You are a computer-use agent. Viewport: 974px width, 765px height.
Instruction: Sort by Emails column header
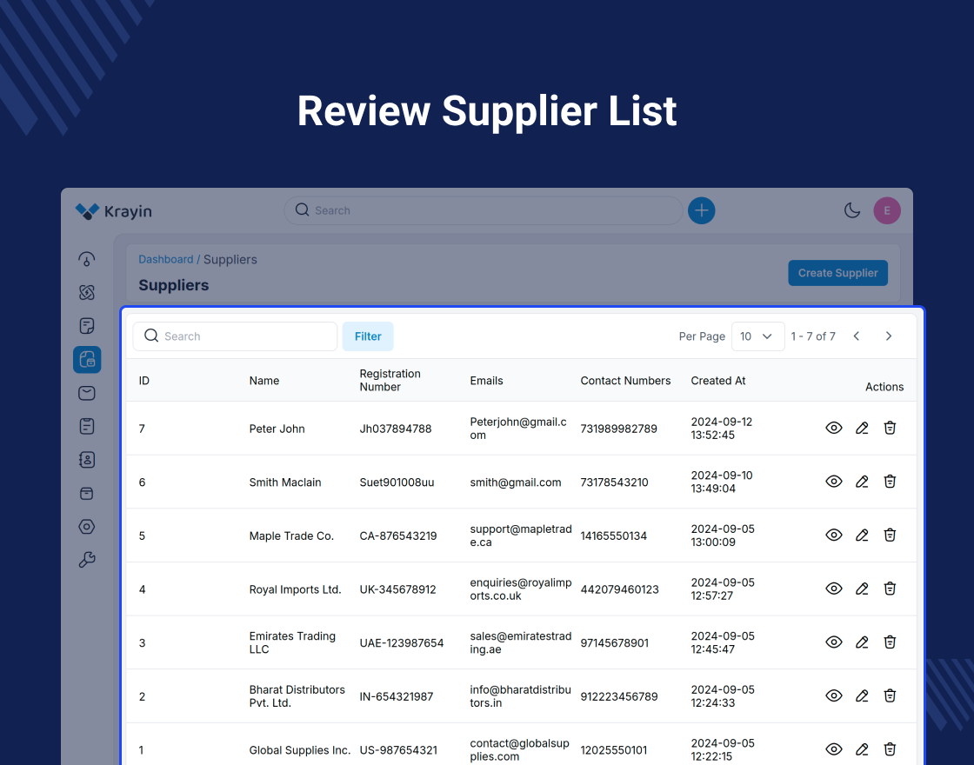point(486,381)
